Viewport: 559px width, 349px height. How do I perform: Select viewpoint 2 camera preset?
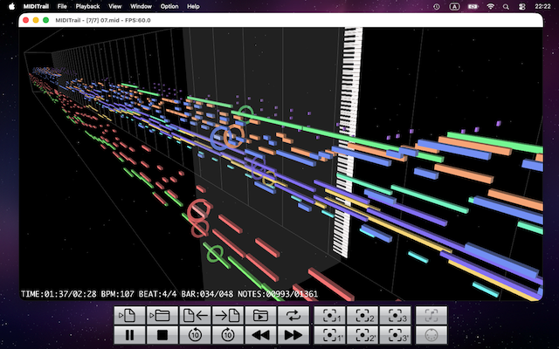(362, 315)
